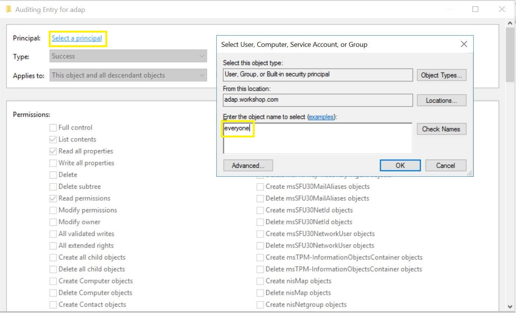
Task: Expand the Applies to dropdown
Action: (x=128, y=75)
